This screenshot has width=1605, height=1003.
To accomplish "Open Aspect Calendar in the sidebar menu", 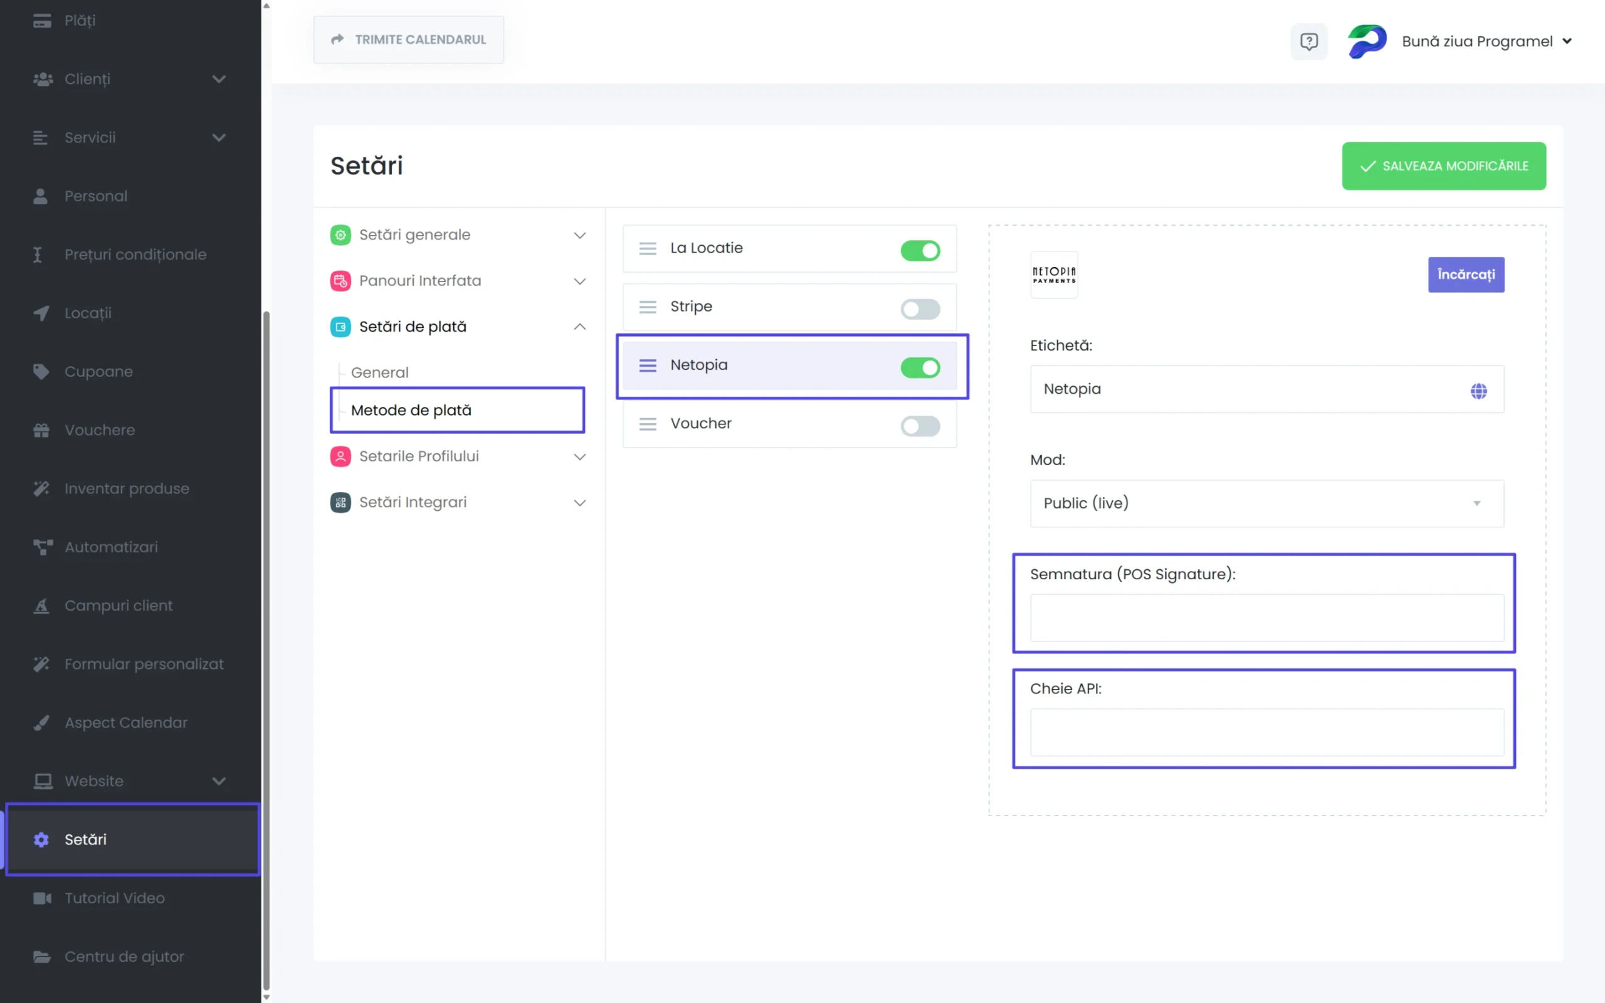I will (126, 722).
